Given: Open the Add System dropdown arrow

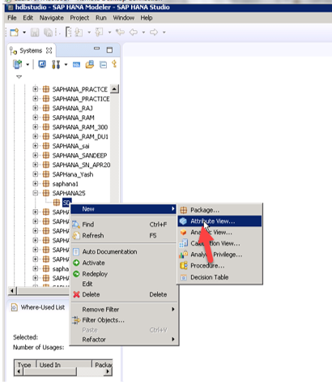Looking at the screenshot, I should click(x=28, y=65).
